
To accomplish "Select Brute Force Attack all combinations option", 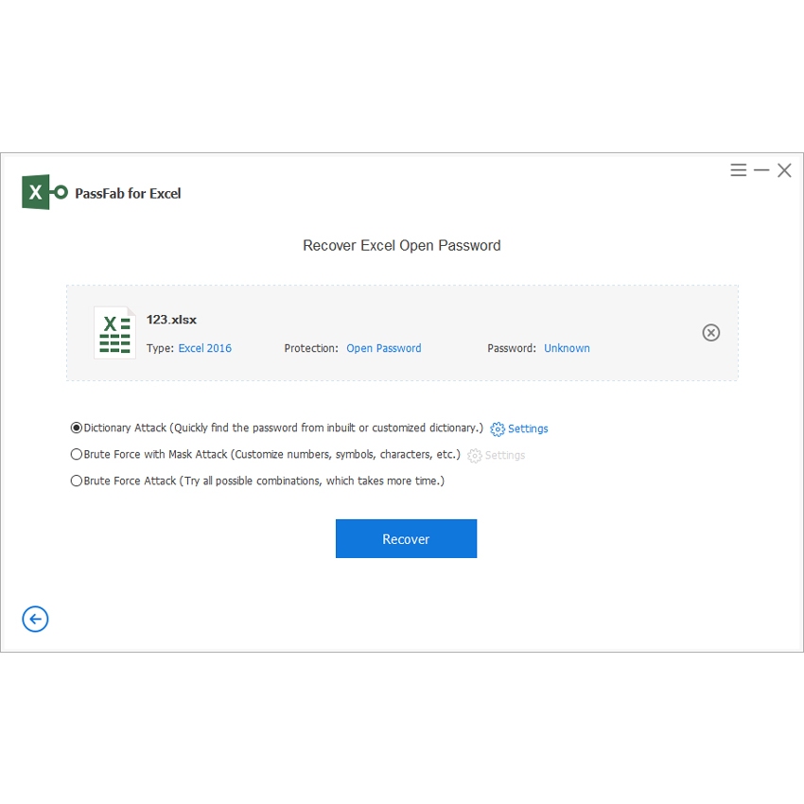I will [77, 481].
